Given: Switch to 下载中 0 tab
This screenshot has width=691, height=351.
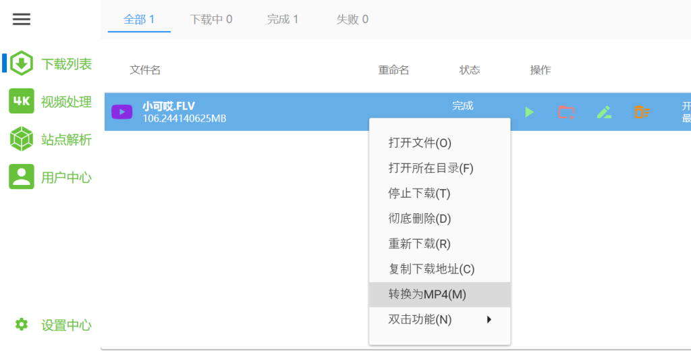Looking at the screenshot, I should coord(211,20).
